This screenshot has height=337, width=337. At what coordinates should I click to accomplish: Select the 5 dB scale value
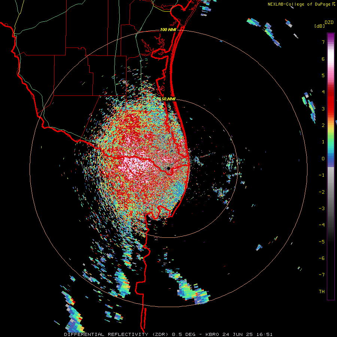(x=323, y=75)
